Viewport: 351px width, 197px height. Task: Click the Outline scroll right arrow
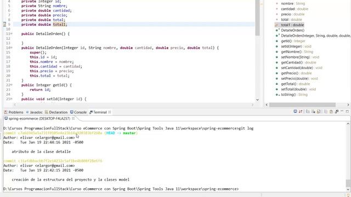348,105
